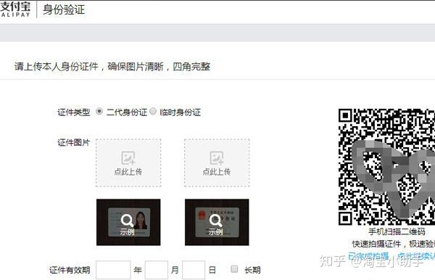This screenshot has height=280, width=435.
Task: Upload ID back in second 点此上传 box
Action: (217, 163)
